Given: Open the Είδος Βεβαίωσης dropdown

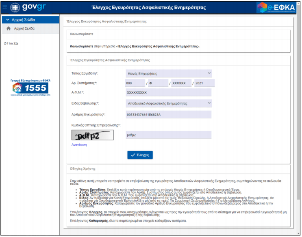Looking at the screenshot, I should point(169,103).
